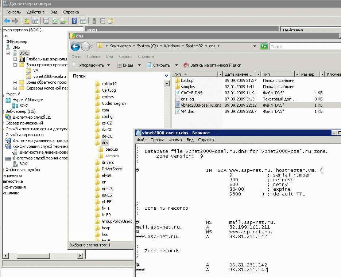Collapse Зоны прямого просмотра node
The image size is (341, 277).
click(15, 65)
